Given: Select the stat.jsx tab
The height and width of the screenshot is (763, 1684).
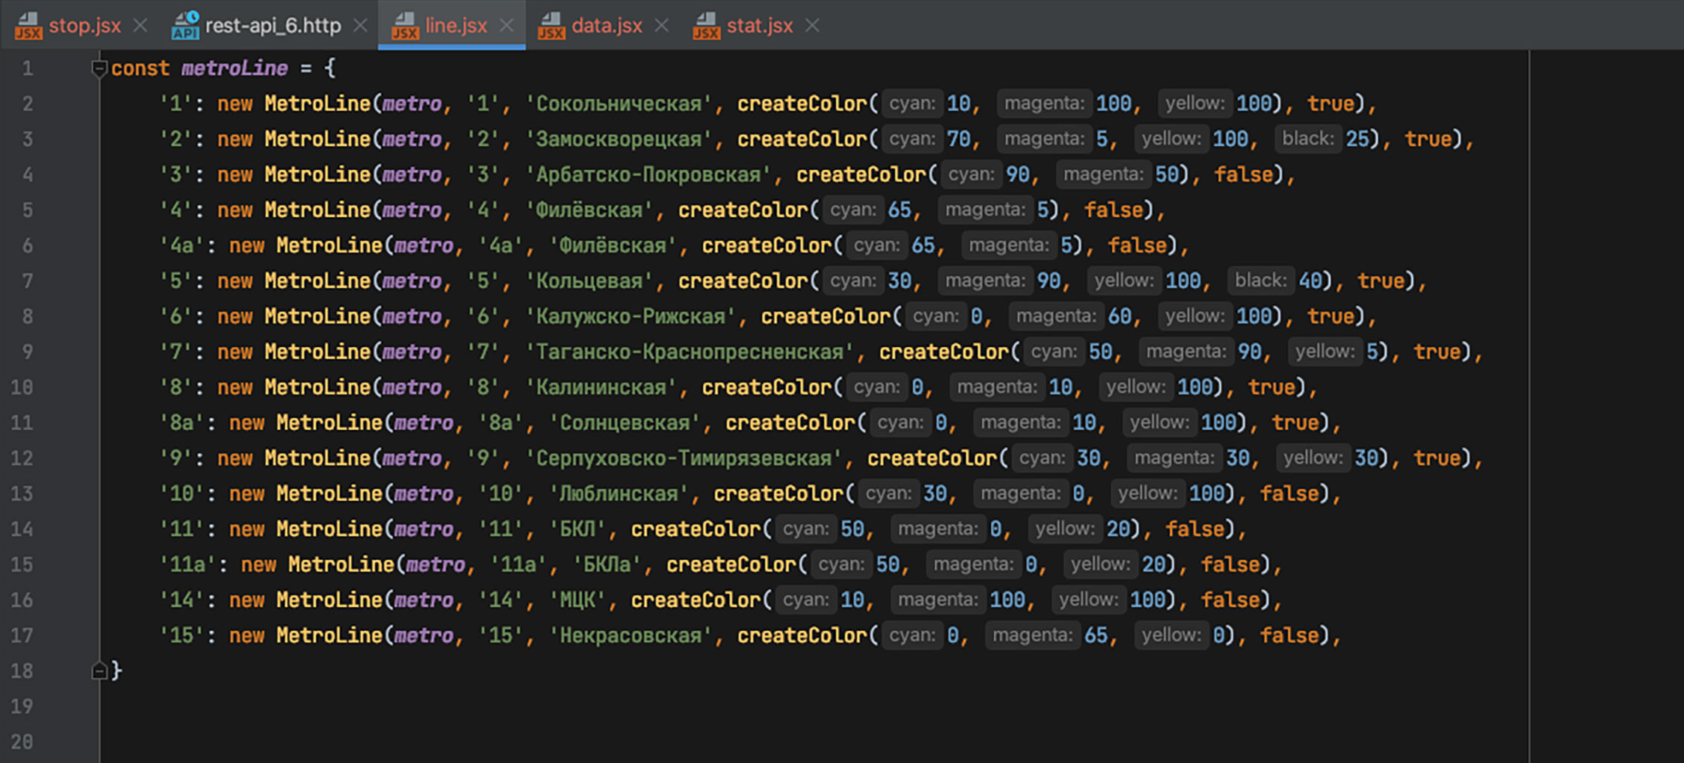Looking at the screenshot, I should [x=759, y=26].
